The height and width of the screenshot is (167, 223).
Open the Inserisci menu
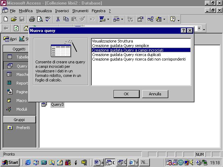tap(62, 11)
